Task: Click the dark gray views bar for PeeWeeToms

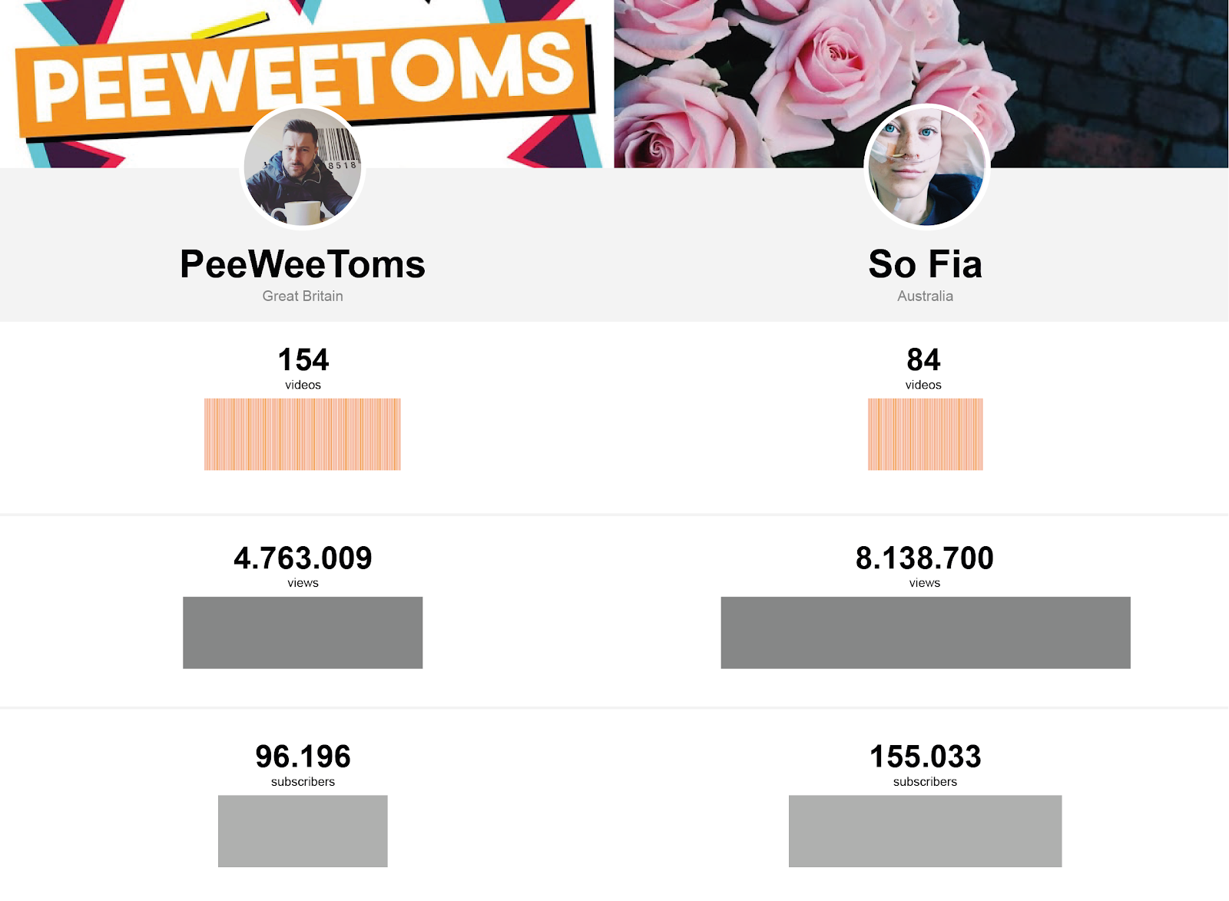Action: pos(303,633)
